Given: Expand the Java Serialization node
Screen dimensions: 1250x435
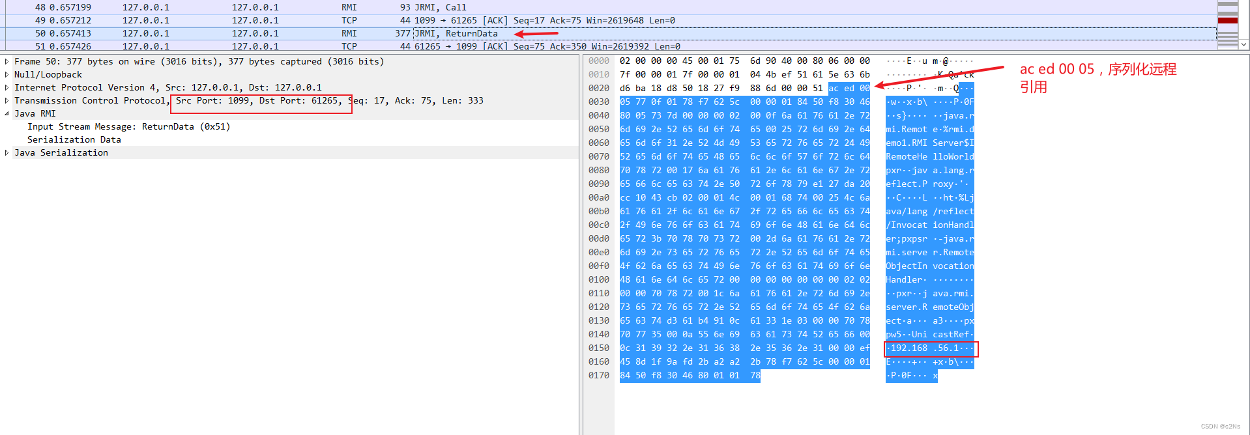Looking at the screenshot, I should tap(7, 152).
